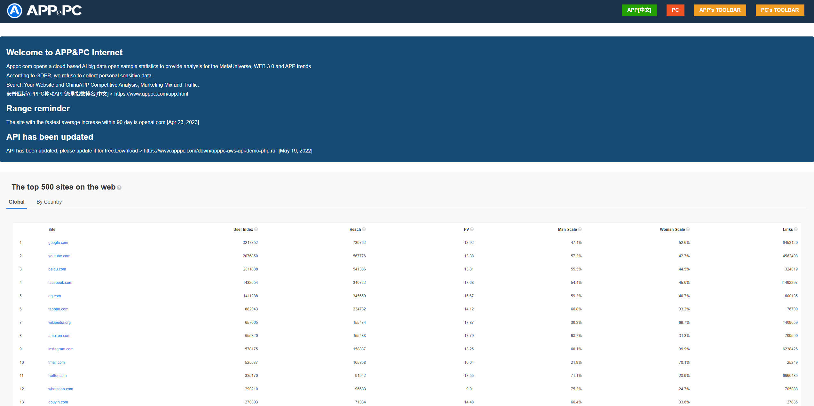Select youtube.com Reach value 567776
The width and height of the screenshot is (814, 406).
tap(359, 256)
